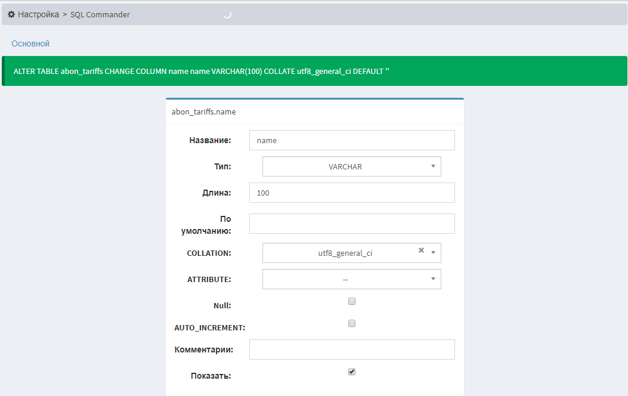
Task: Focus the По умолчанию input field
Action: coord(351,224)
